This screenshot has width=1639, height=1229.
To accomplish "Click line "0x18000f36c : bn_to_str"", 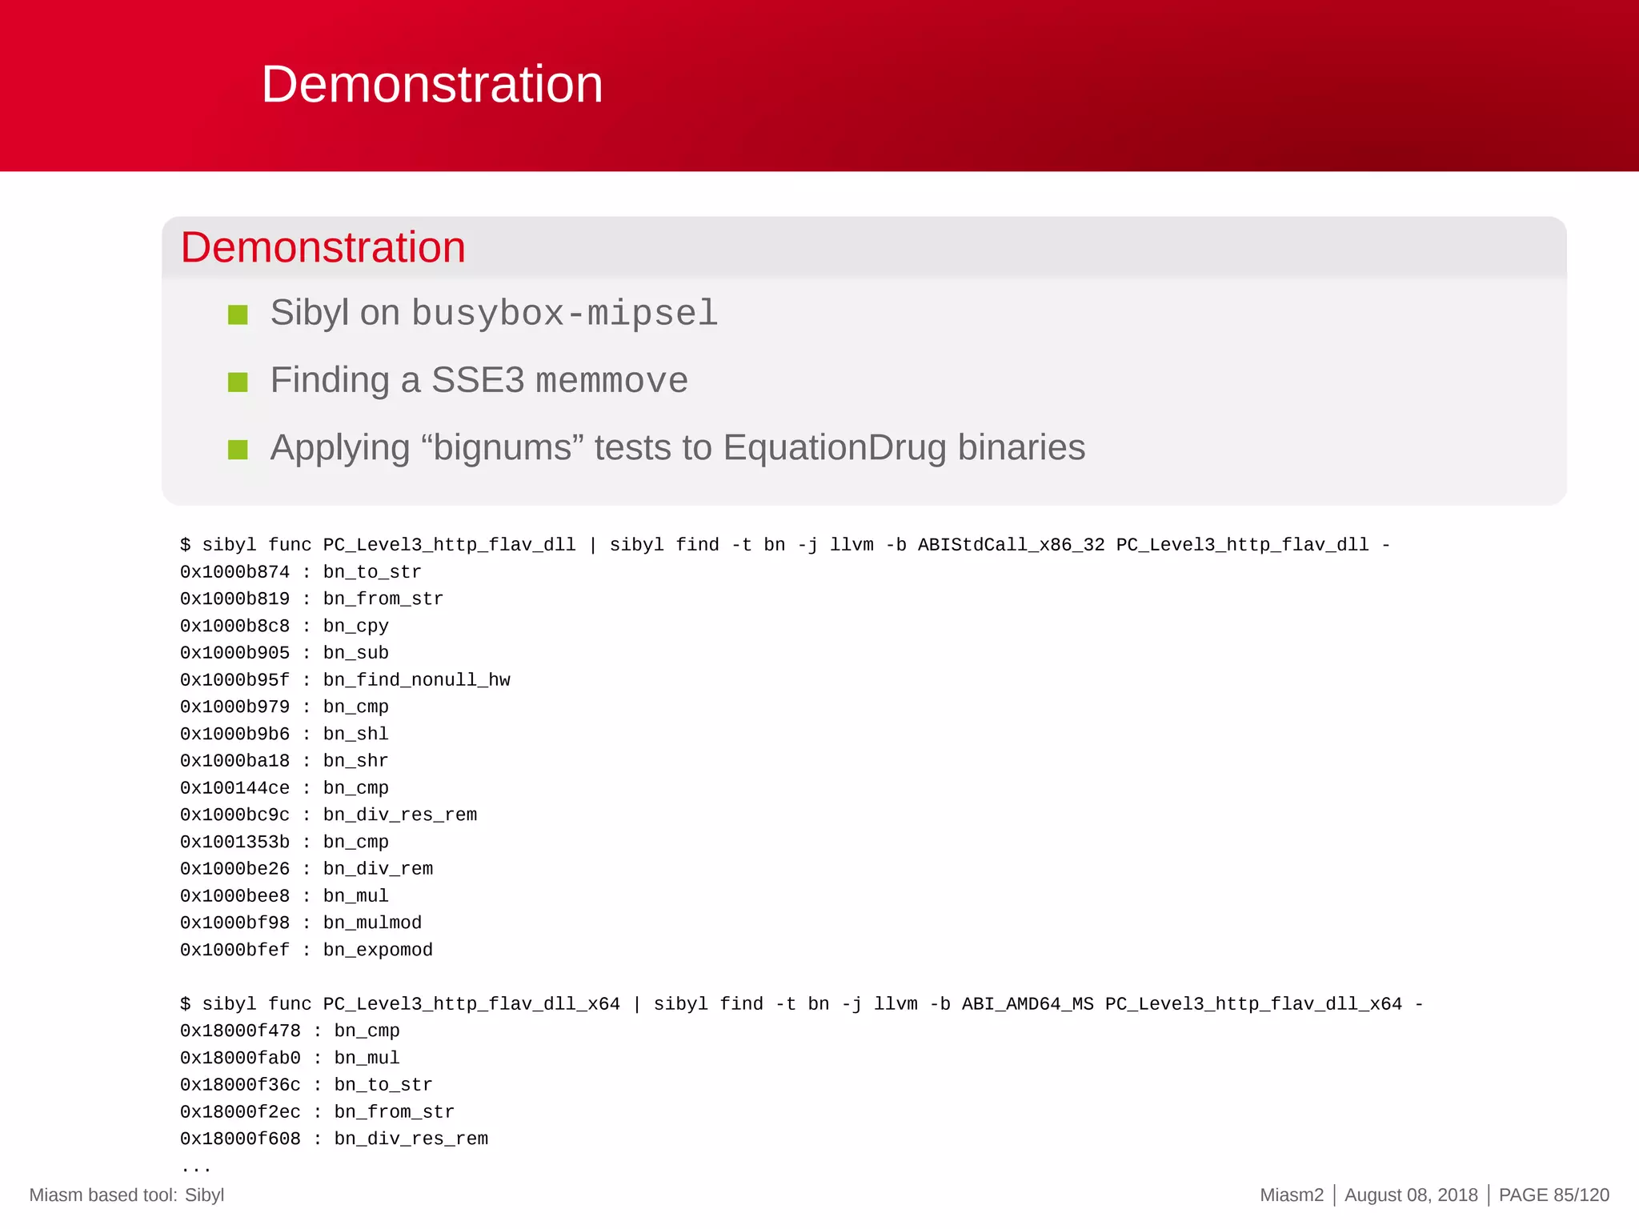I will coord(306,1085).
